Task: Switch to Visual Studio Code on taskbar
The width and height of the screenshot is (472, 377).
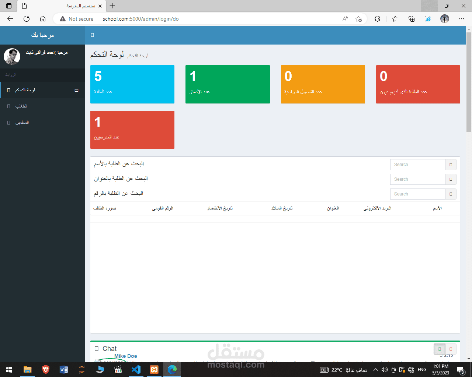Action: coord(136,370)
